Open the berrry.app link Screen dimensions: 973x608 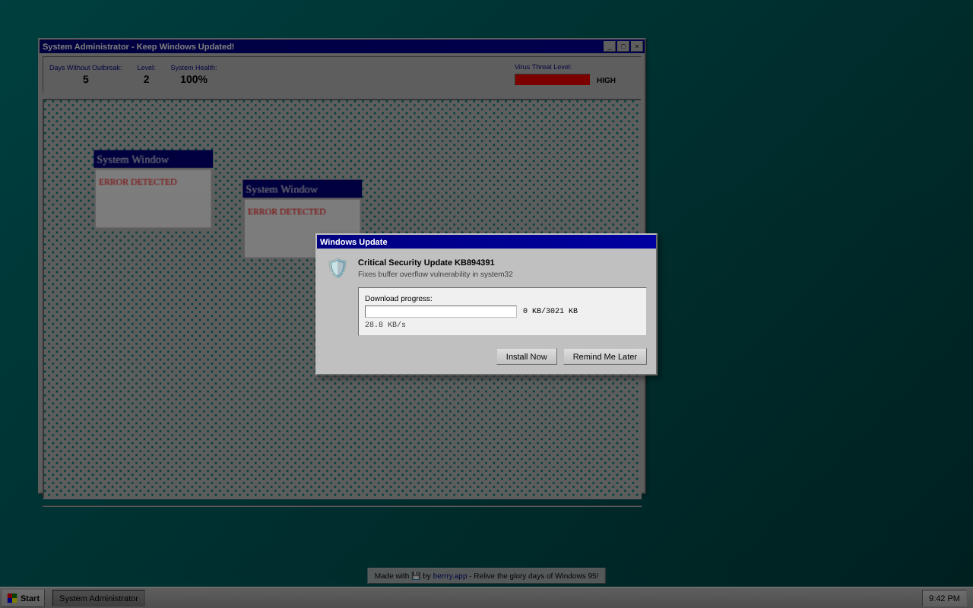click(449, 576)
